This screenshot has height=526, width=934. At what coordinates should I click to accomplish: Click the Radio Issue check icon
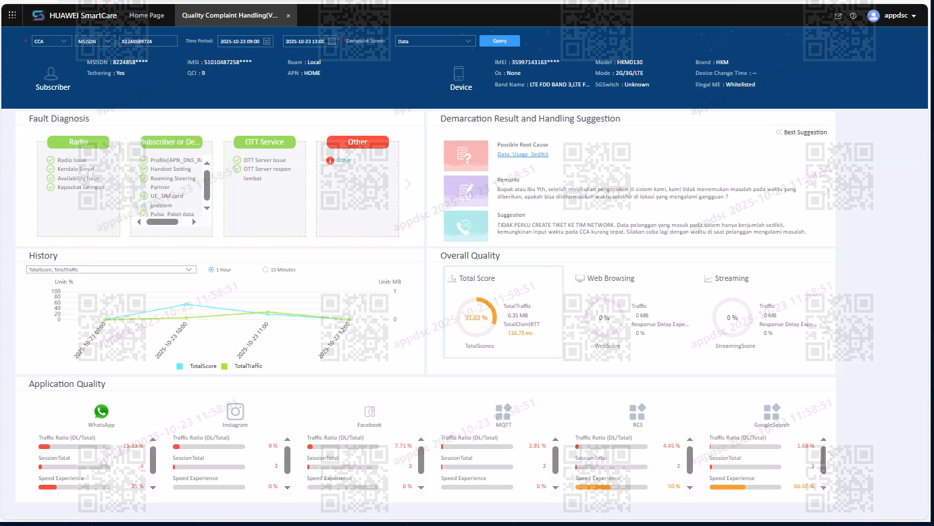tap(51, 160)
